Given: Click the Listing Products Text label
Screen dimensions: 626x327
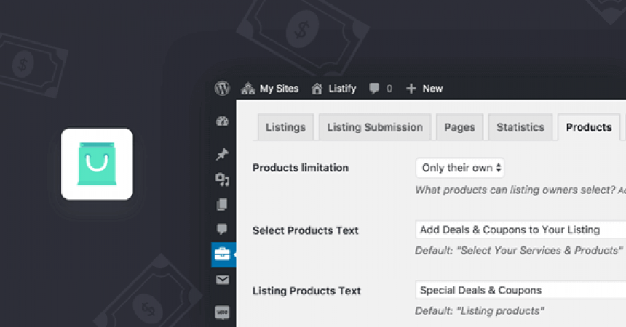Looking at the screenshot, I should 306,291.
